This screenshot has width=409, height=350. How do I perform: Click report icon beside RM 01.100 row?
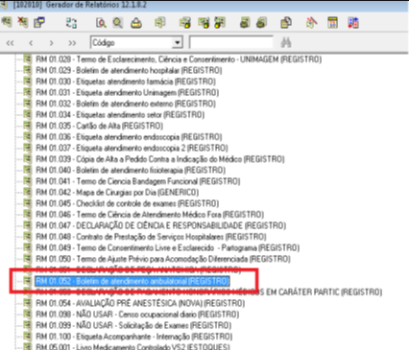tap(28, 337)
